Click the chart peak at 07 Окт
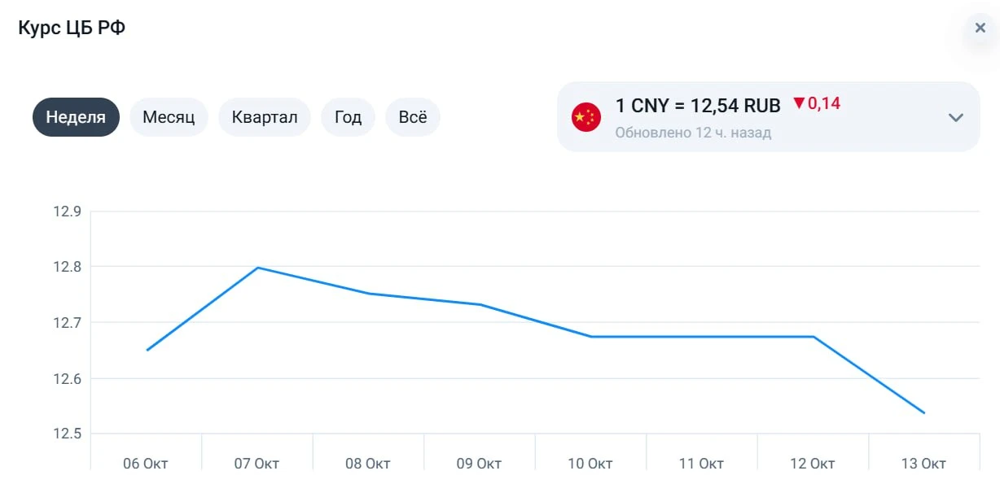Viewport: 1000px width, 497px height. [257, 268]
